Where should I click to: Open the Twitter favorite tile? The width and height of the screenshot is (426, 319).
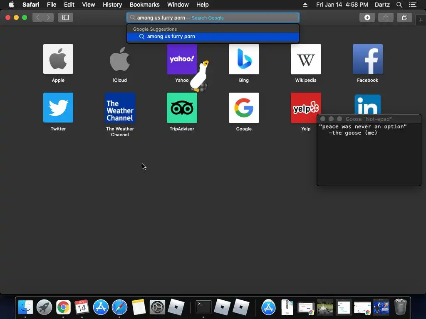pyautogui.click(x=58, y=108)
